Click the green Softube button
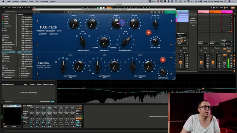 click(170, 12)
